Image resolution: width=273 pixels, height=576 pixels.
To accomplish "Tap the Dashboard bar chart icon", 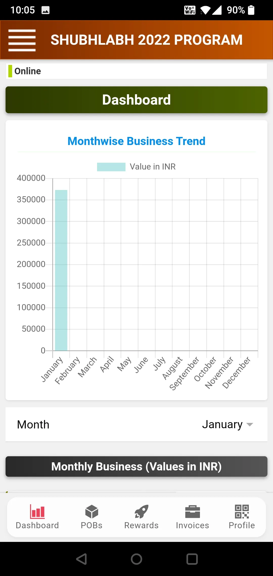I will [x=37, y=511].
